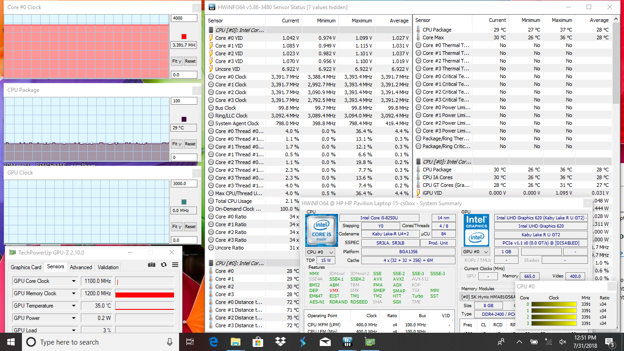Viewport: 624px width, 351px height.
Task: Click Reset in GPU Clock graph
Action: 190,227
